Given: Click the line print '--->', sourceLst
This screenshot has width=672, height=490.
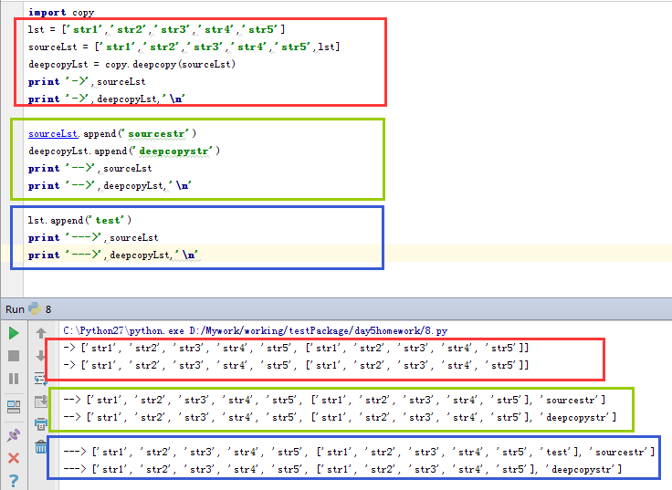Looking at the screenshot, I should tap(93, 238).
